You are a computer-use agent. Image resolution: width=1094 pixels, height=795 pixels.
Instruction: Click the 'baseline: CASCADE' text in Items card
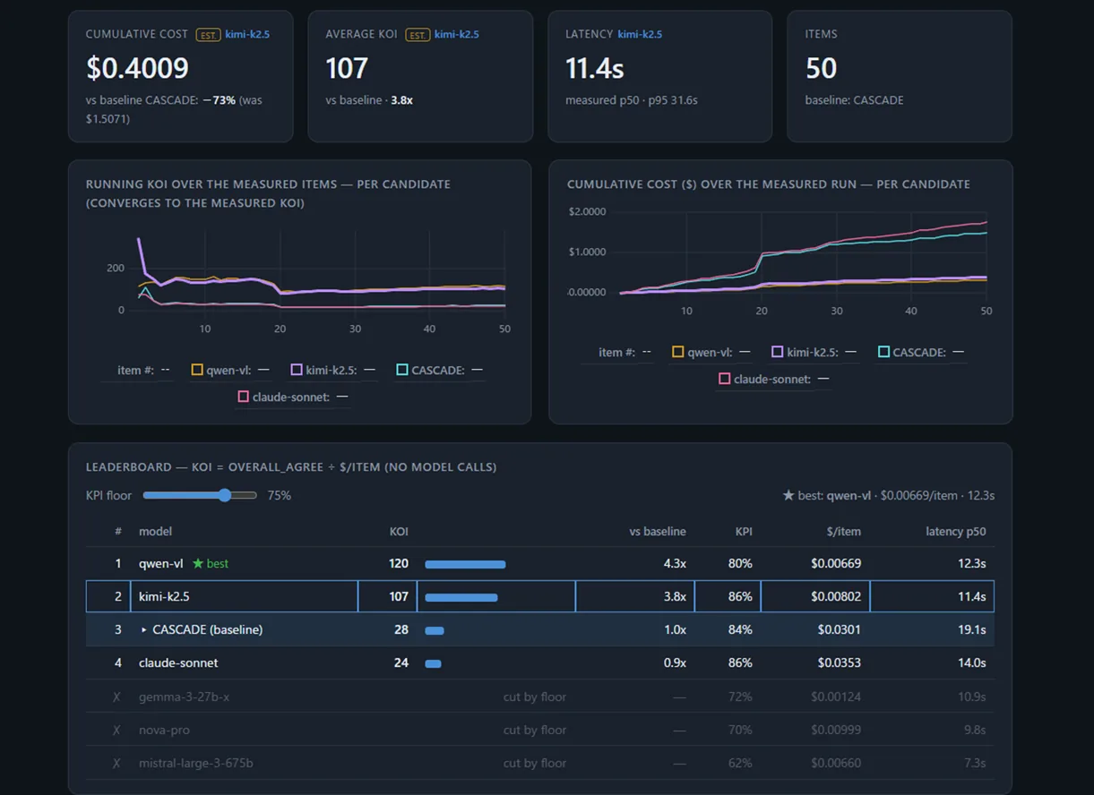coord(854,100)
